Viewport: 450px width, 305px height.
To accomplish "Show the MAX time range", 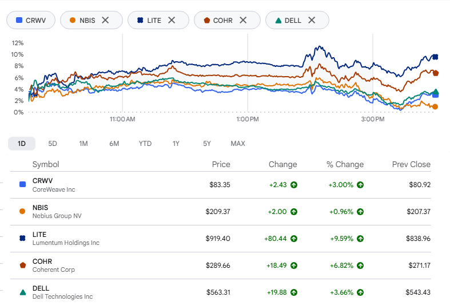I will point(238,144).
